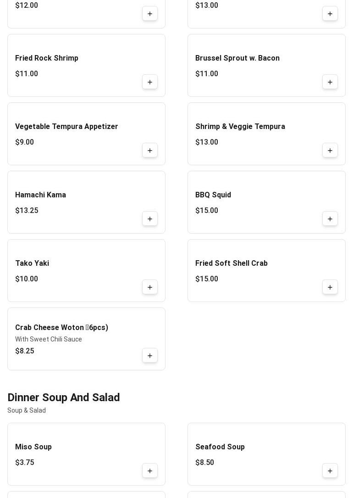Viewport: 353px width, 498px height.
Task: Click plus for Vegetable Tempura Appetizer
Action: [150, 151]
